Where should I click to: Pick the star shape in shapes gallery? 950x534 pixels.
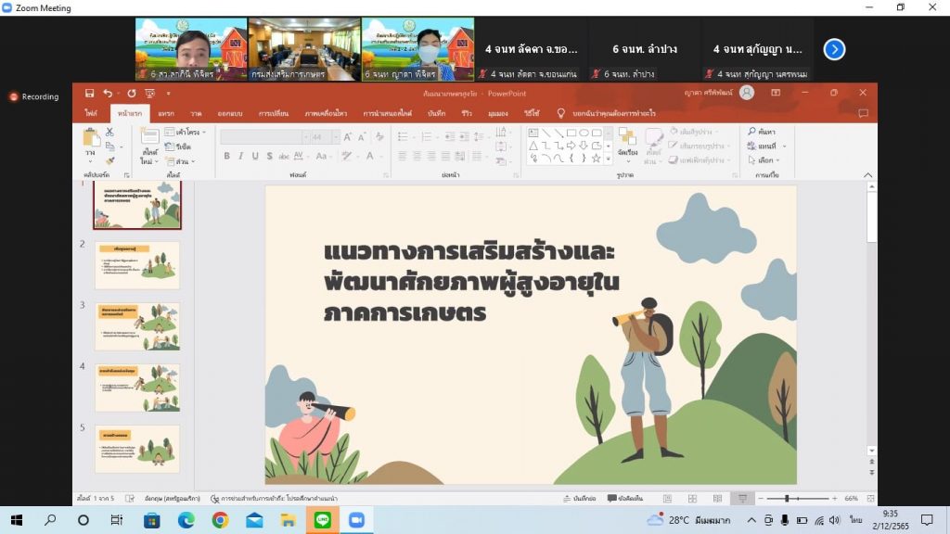(x=596, y=159)
